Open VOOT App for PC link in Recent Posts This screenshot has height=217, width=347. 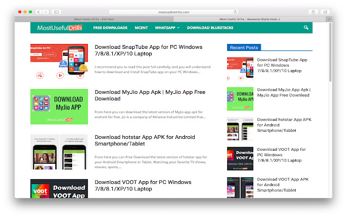[x=281, y=155]
